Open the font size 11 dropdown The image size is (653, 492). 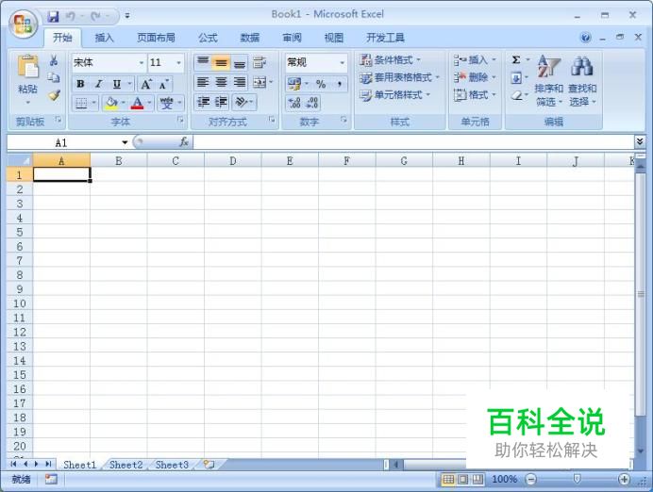[x=179, y=63]
